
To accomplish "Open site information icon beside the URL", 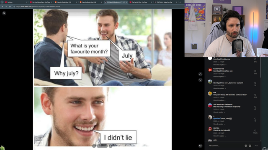I will 14,7.
